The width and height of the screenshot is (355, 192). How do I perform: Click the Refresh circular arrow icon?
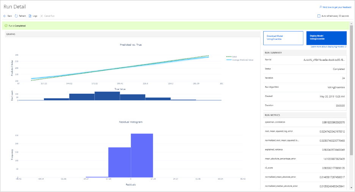pos(16,16)
